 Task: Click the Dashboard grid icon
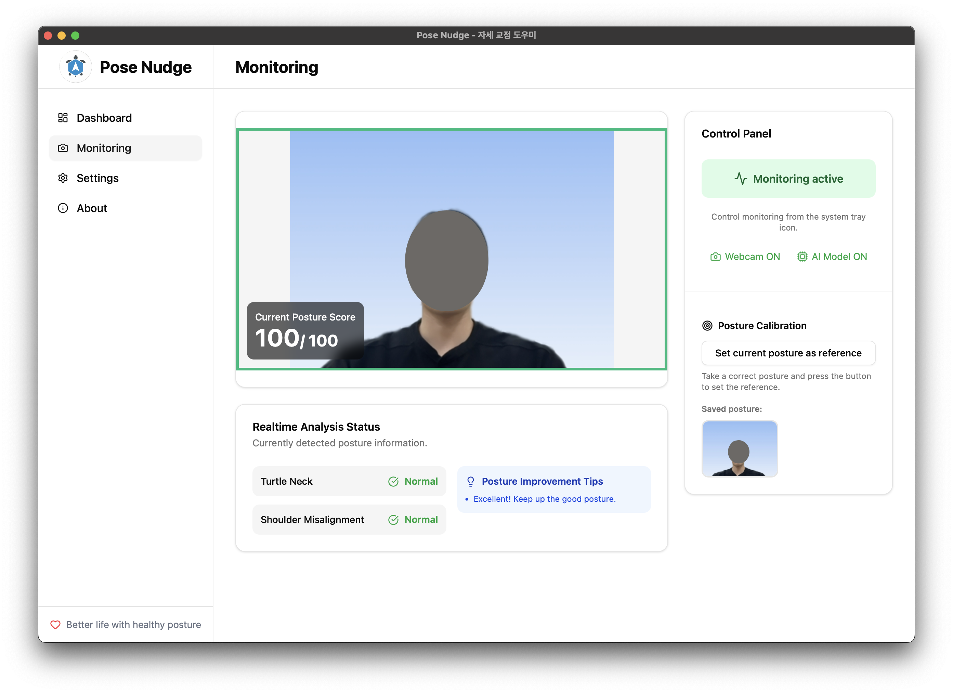point(63,118)
